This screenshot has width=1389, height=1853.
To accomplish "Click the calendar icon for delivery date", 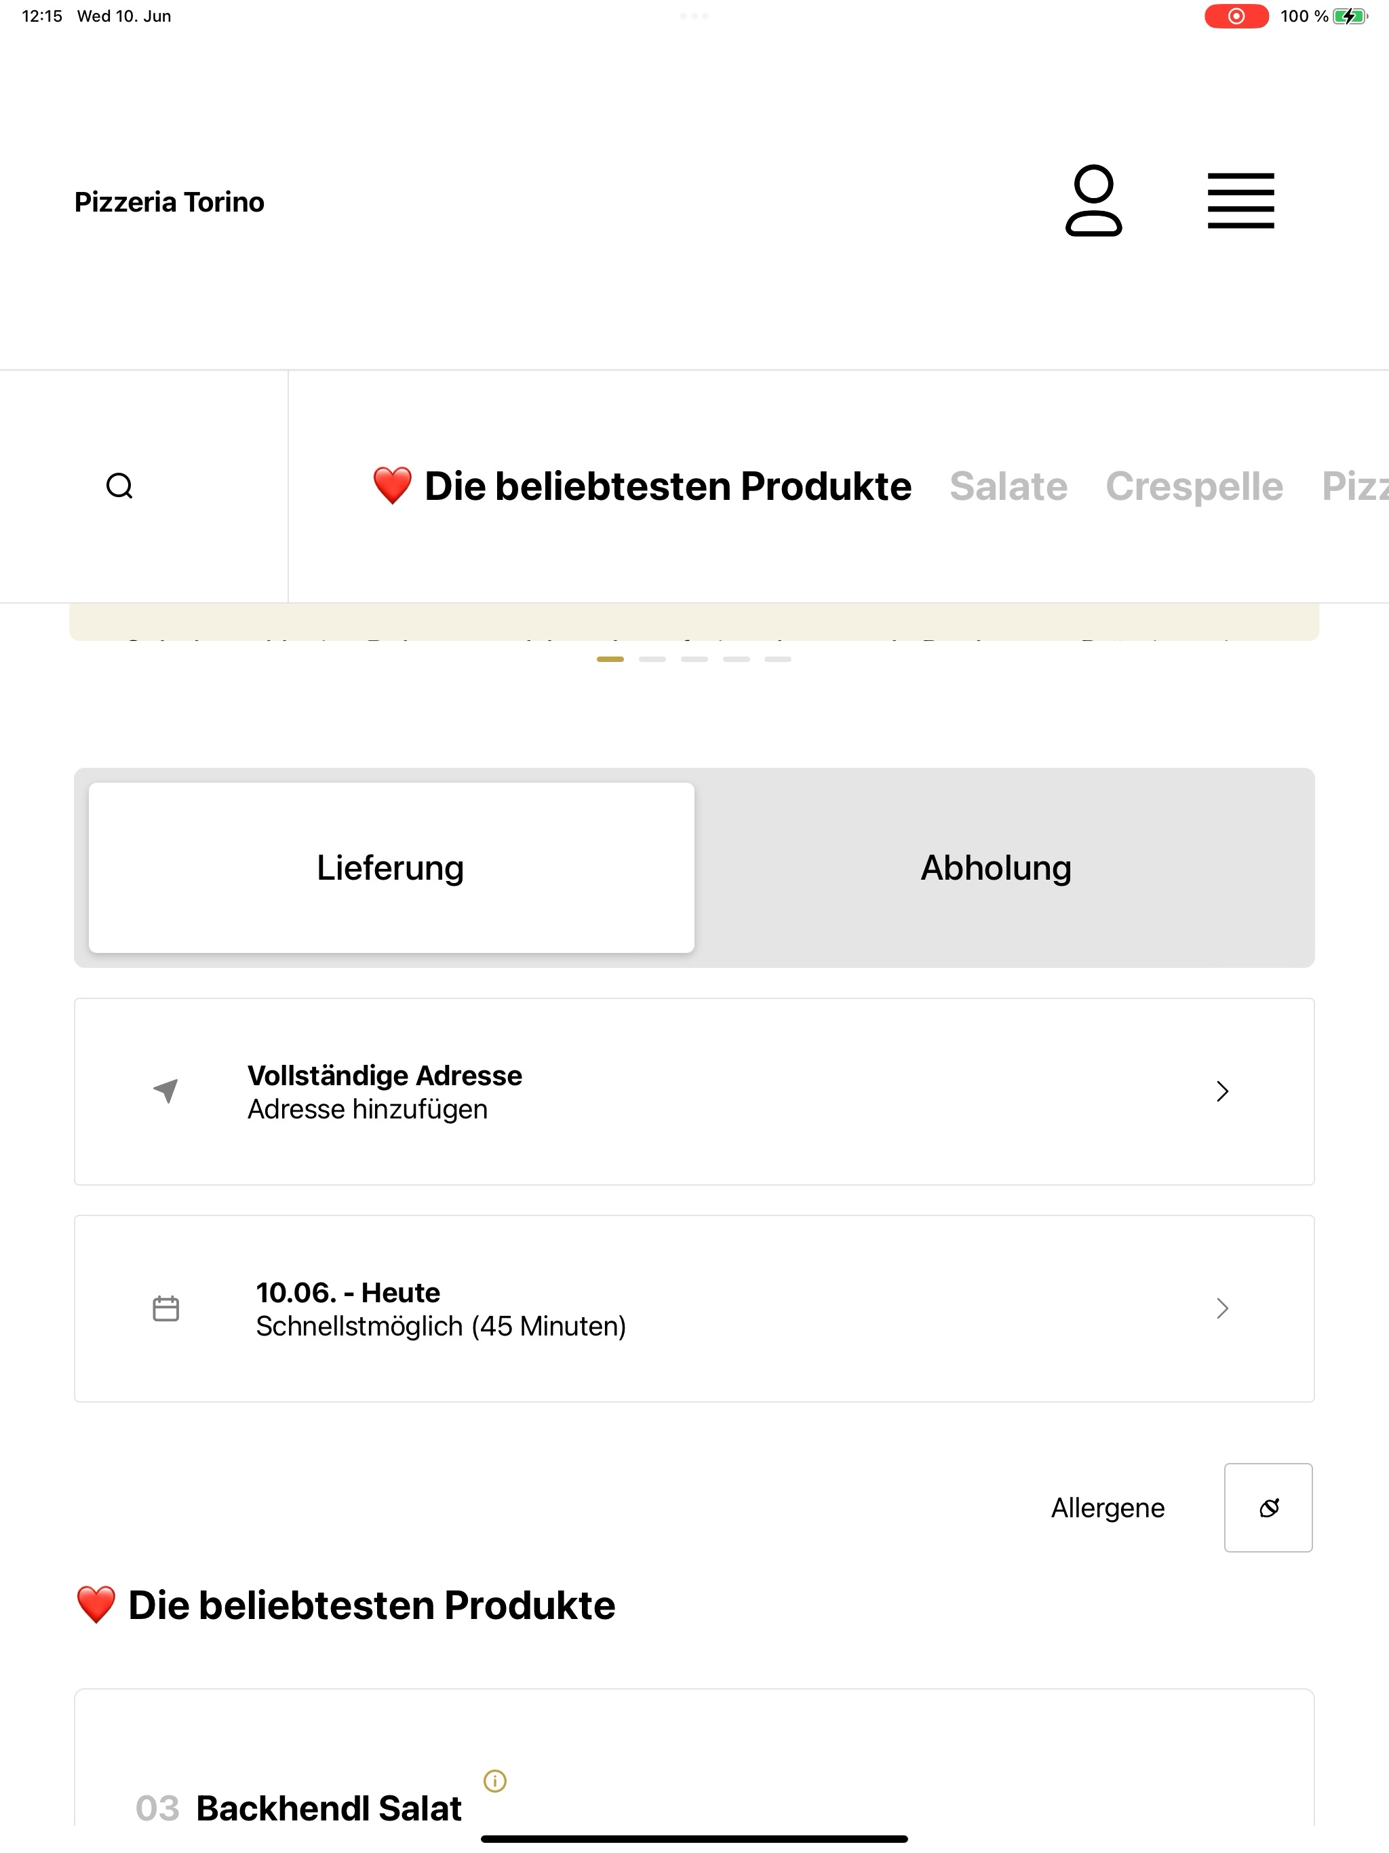I will 166,1308.
